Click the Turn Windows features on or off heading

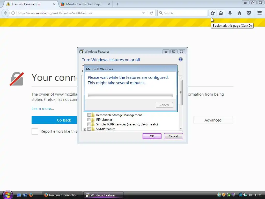(x=111, y=60)
